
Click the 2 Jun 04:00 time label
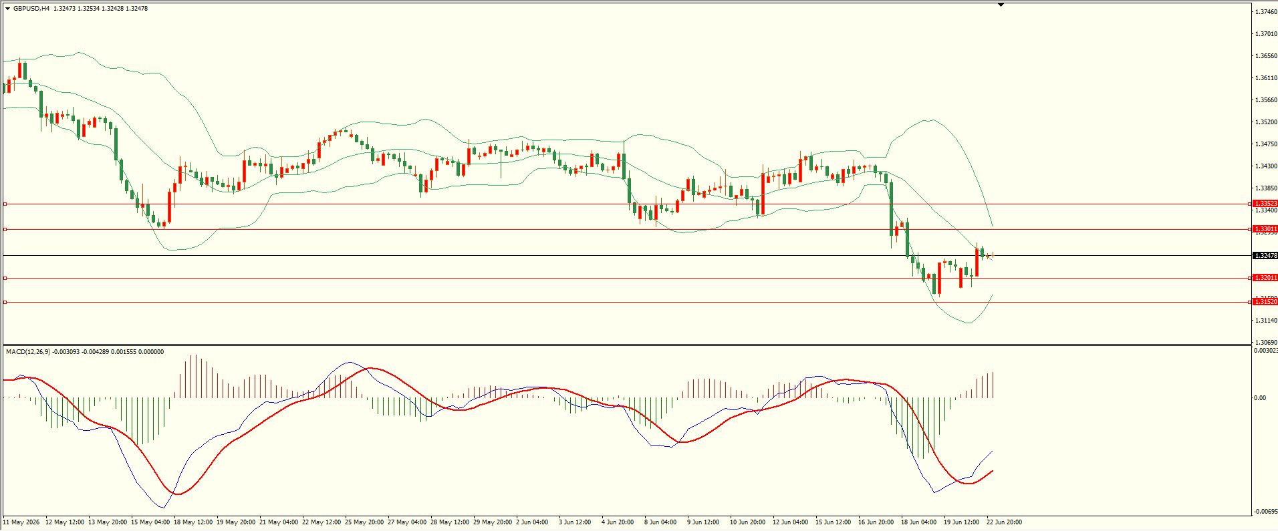532,522
